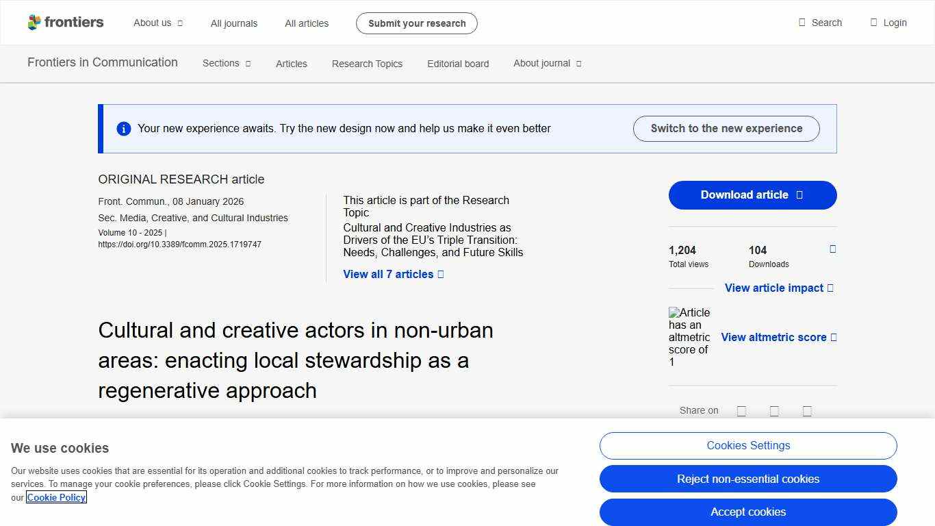The image size is (935, 526).
Task: Click the last share icon in the Share on row
Action: pos(807,410)
